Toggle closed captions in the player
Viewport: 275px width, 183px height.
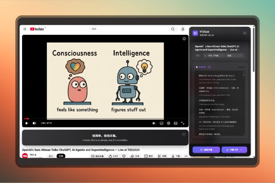tap(161, 123)
